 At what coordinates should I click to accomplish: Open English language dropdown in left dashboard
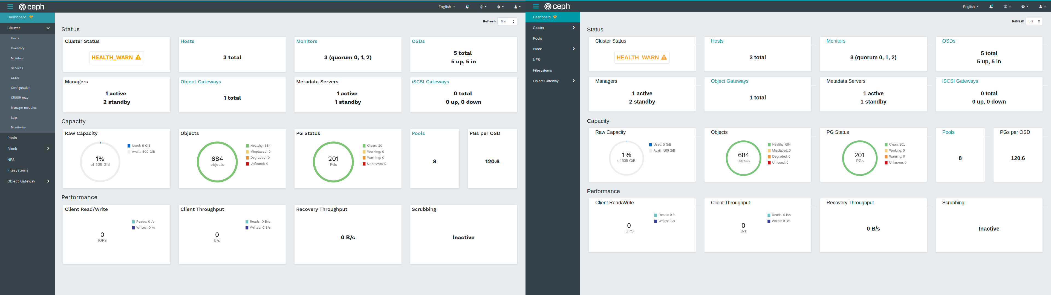click(x=446, y=7)
